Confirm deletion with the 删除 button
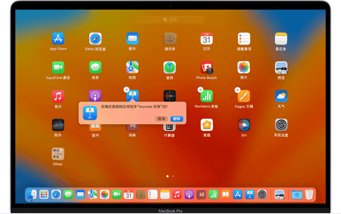Screen dimensions: 341x214 click(177, 119)
